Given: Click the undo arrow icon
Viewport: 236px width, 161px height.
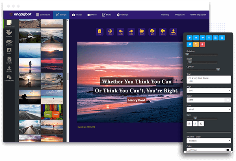Looking at the screenshot, I should [x=121, y=32].
